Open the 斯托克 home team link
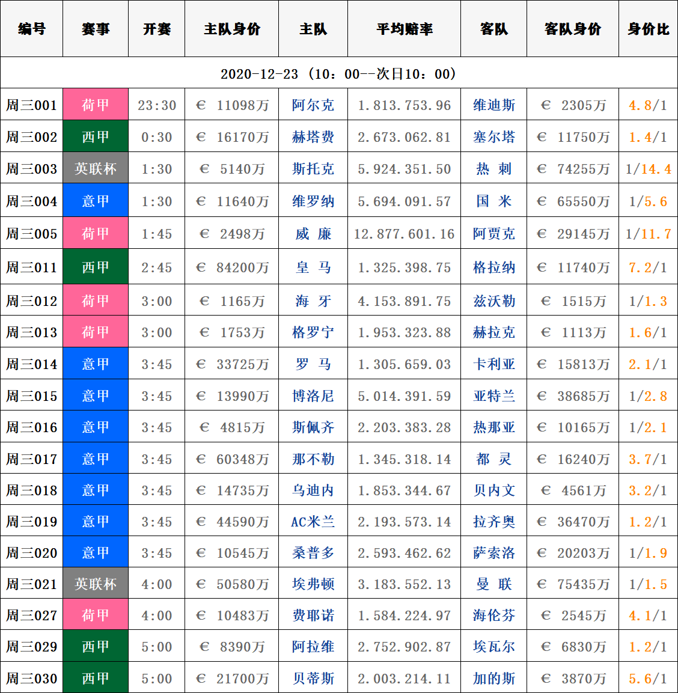The image size is (678, 693). point(313,169)
